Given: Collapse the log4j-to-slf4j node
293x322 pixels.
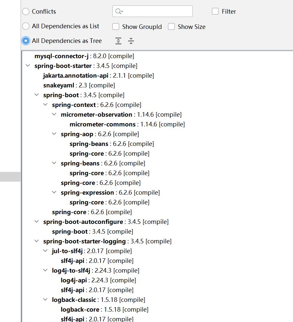Looking at the screenshot, I should tap(46, 270).
